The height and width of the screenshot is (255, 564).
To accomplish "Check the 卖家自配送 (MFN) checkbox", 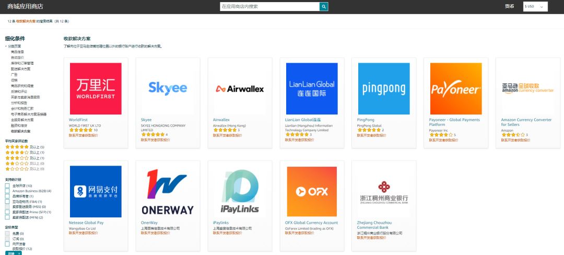I will pos(7,217).
